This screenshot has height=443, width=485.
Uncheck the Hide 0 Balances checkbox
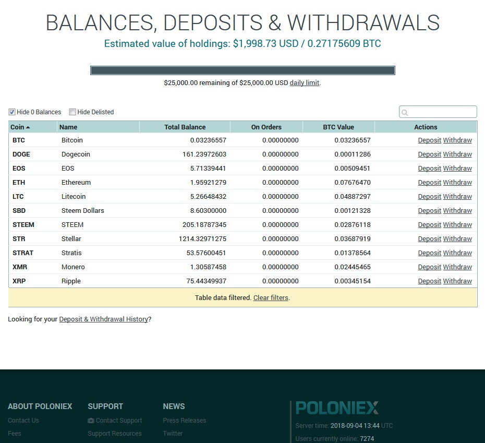point(12,112)
